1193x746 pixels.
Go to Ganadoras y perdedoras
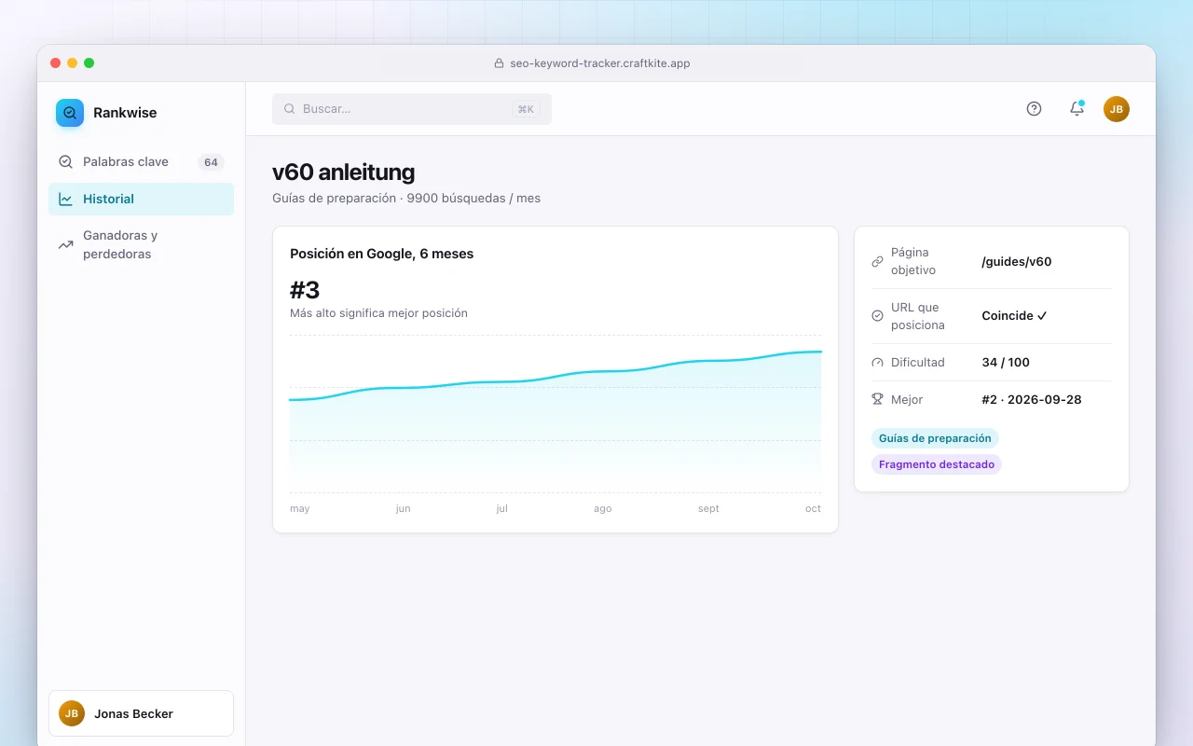pyautogui.click(x=141, y=244)
